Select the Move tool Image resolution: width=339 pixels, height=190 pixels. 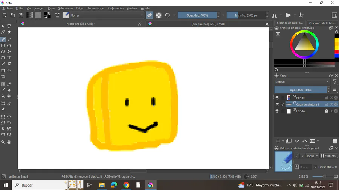[x=9, y=71]
